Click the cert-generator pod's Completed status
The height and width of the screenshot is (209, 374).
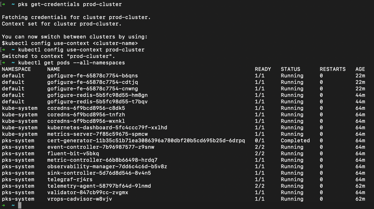pos(295,140)
